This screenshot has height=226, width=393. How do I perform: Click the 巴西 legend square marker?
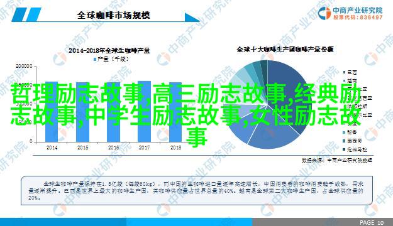[344, 72]
